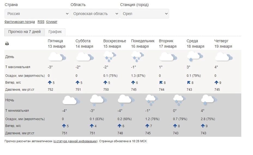
Task: Click Sunday 15 January daytime snow-rain icon
Action: coord(110,56)
